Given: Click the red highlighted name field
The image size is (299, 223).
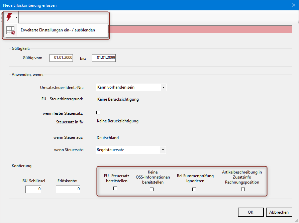Looking at the screenshot, I should [x=201, y=29].
